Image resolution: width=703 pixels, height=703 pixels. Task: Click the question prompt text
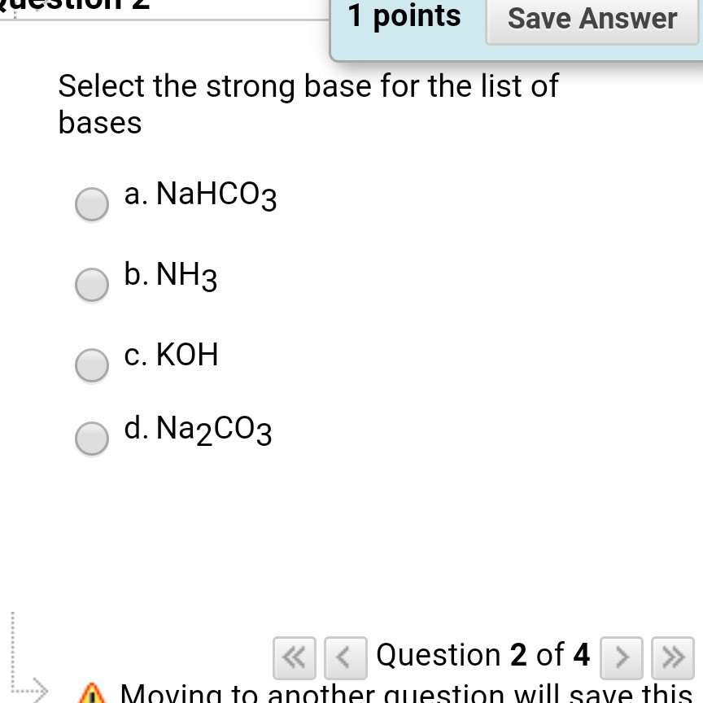coord(308,103)
